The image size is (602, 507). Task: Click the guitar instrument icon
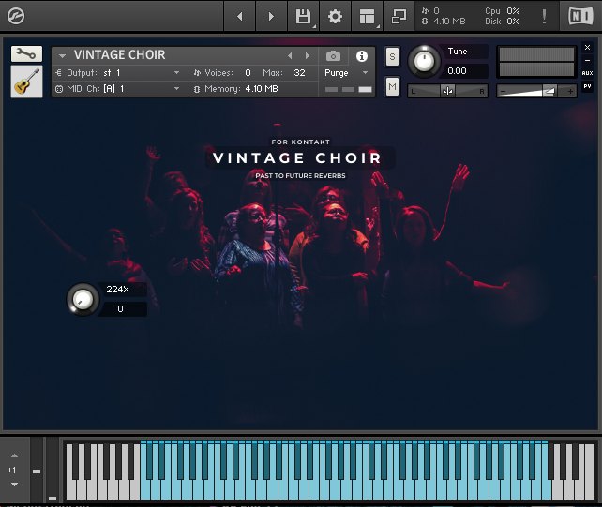(26, 82)
